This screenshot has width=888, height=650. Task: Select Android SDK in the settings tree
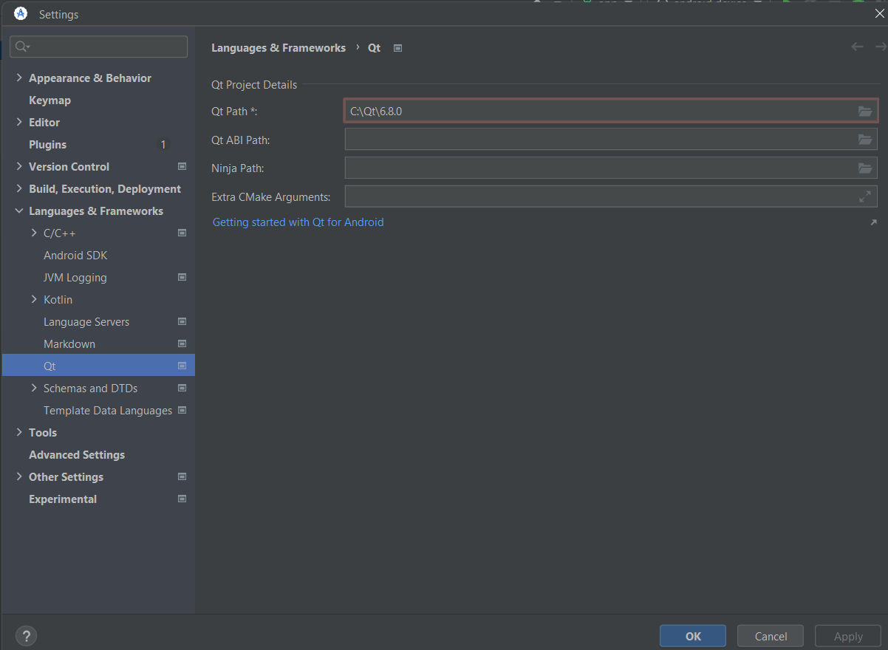pyautogui.click(x=75, y=256)
